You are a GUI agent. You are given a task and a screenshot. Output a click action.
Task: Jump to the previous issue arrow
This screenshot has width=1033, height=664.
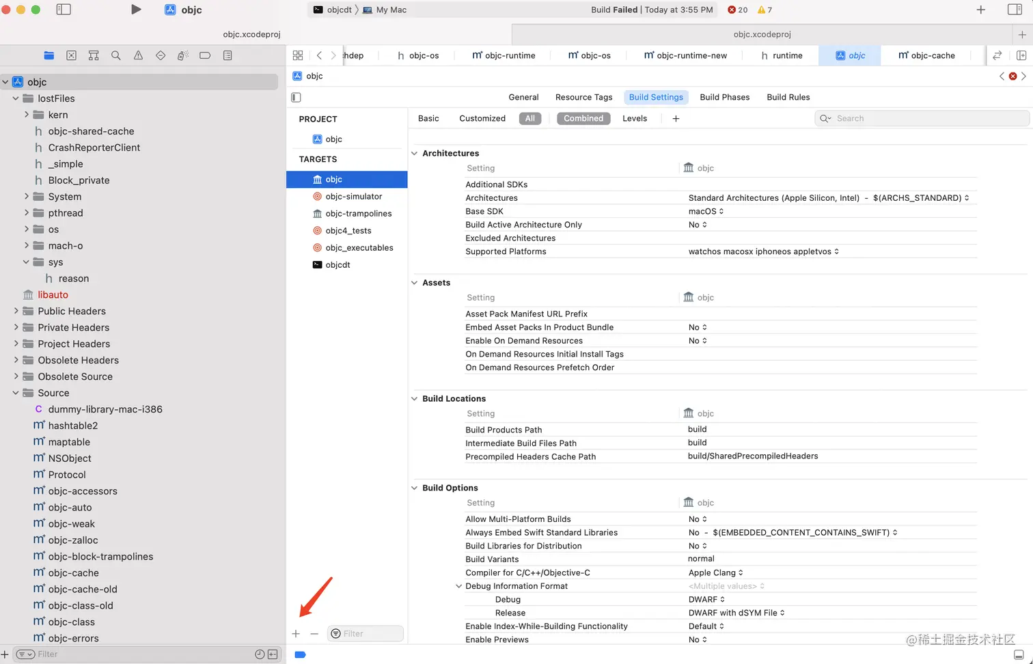(x=1002, y=76)
